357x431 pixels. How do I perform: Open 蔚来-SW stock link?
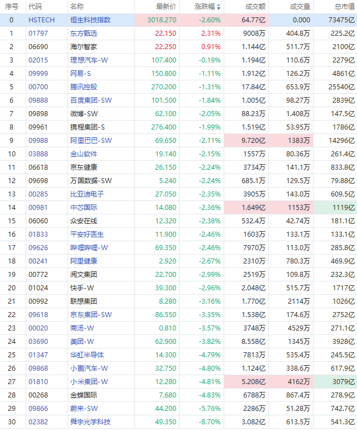click(84, 409)
